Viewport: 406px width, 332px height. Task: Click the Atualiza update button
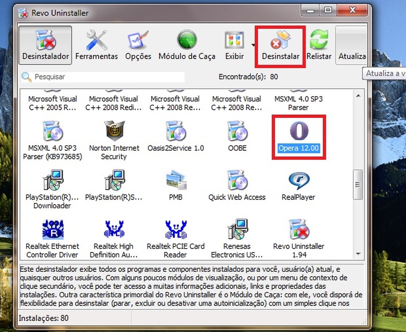pyautogui.click(x=352, y=45)
